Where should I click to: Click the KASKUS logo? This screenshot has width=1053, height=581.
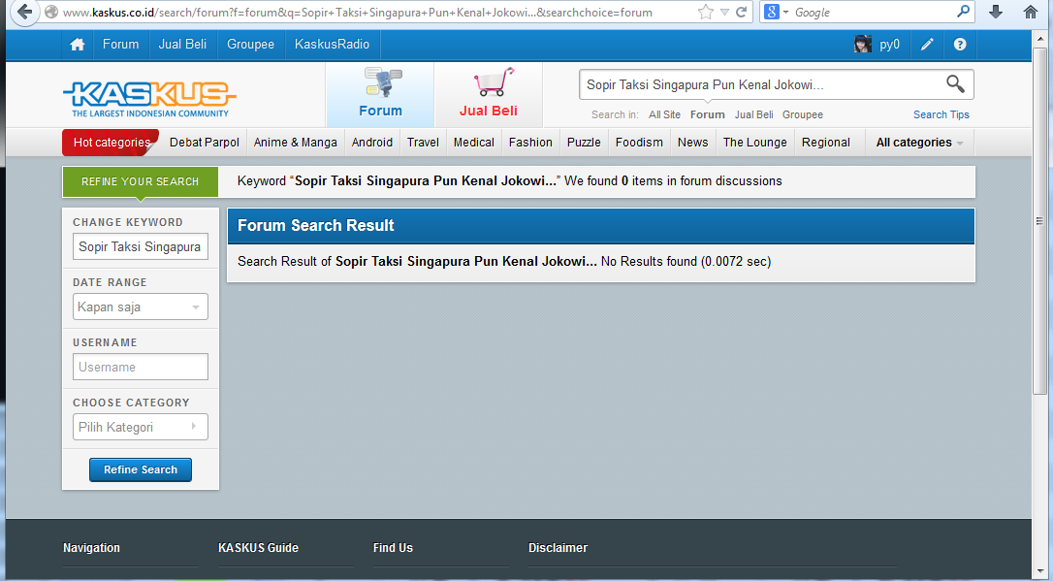[x=149, y=99]
